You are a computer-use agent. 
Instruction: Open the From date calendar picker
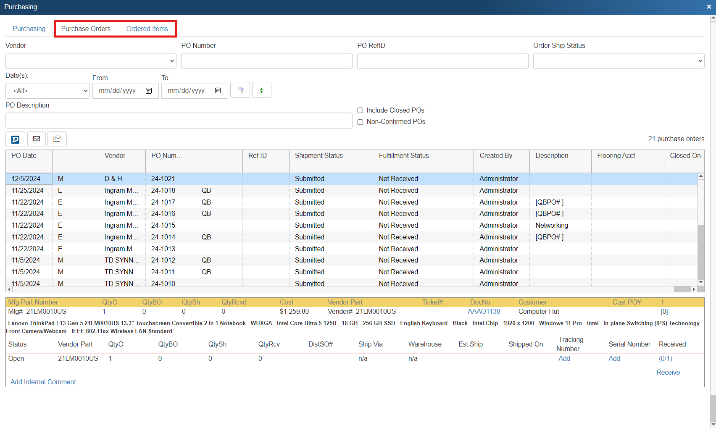tap(149, 91)
